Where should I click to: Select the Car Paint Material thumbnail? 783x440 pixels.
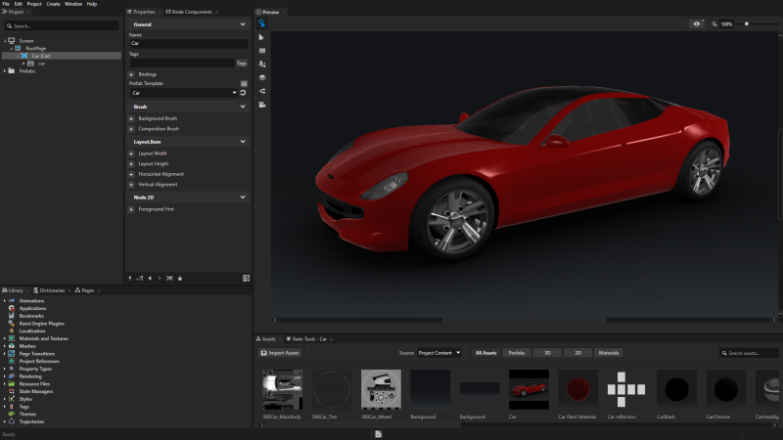[577, 389]
